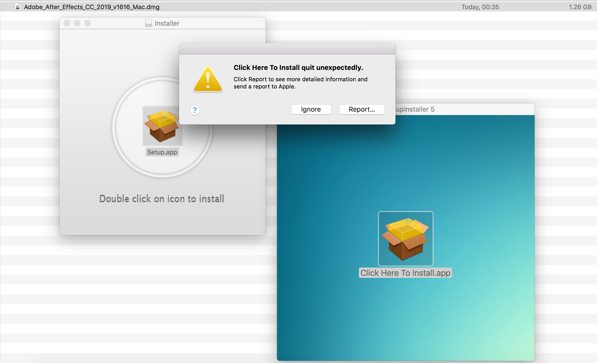Select the Click Here To Install.app filename label
Image resolution: width=597 pixels, height=363 pixels.
(405, 273)
